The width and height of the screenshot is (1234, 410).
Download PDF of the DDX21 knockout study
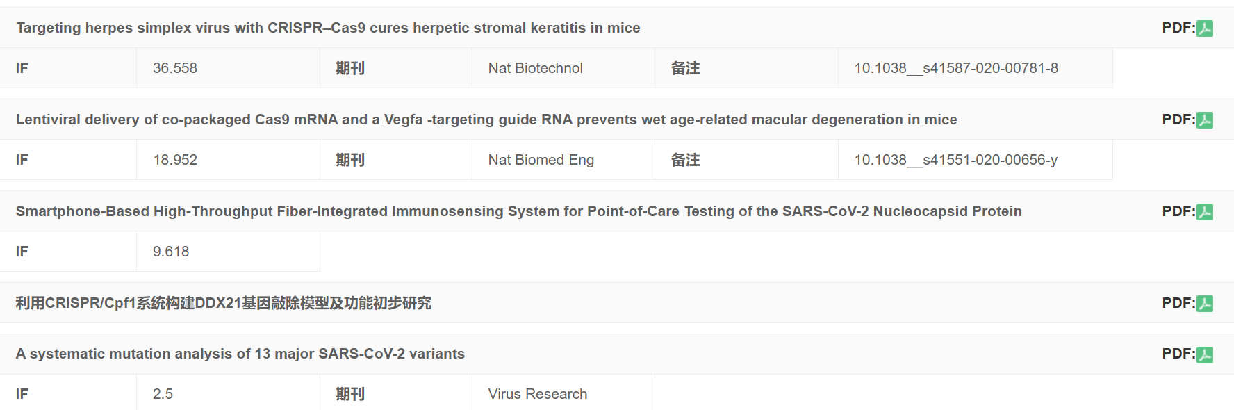(x=1206, y=303)
